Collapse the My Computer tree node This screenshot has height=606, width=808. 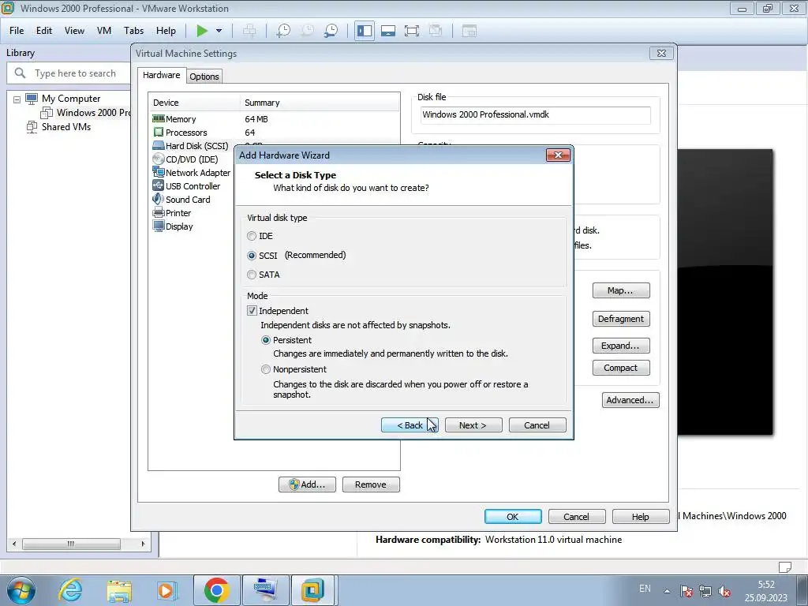coord(17,99)
